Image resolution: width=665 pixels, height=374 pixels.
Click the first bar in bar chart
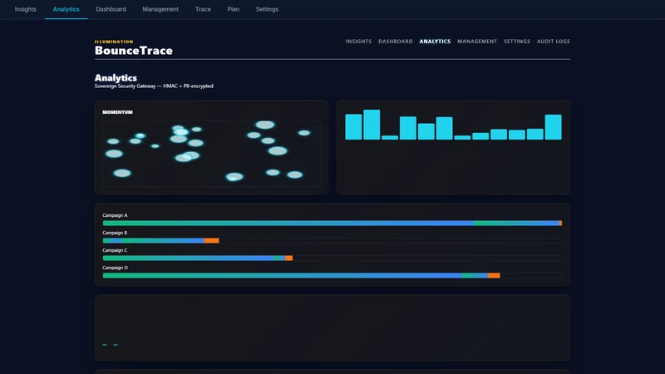tap(353, 127)
